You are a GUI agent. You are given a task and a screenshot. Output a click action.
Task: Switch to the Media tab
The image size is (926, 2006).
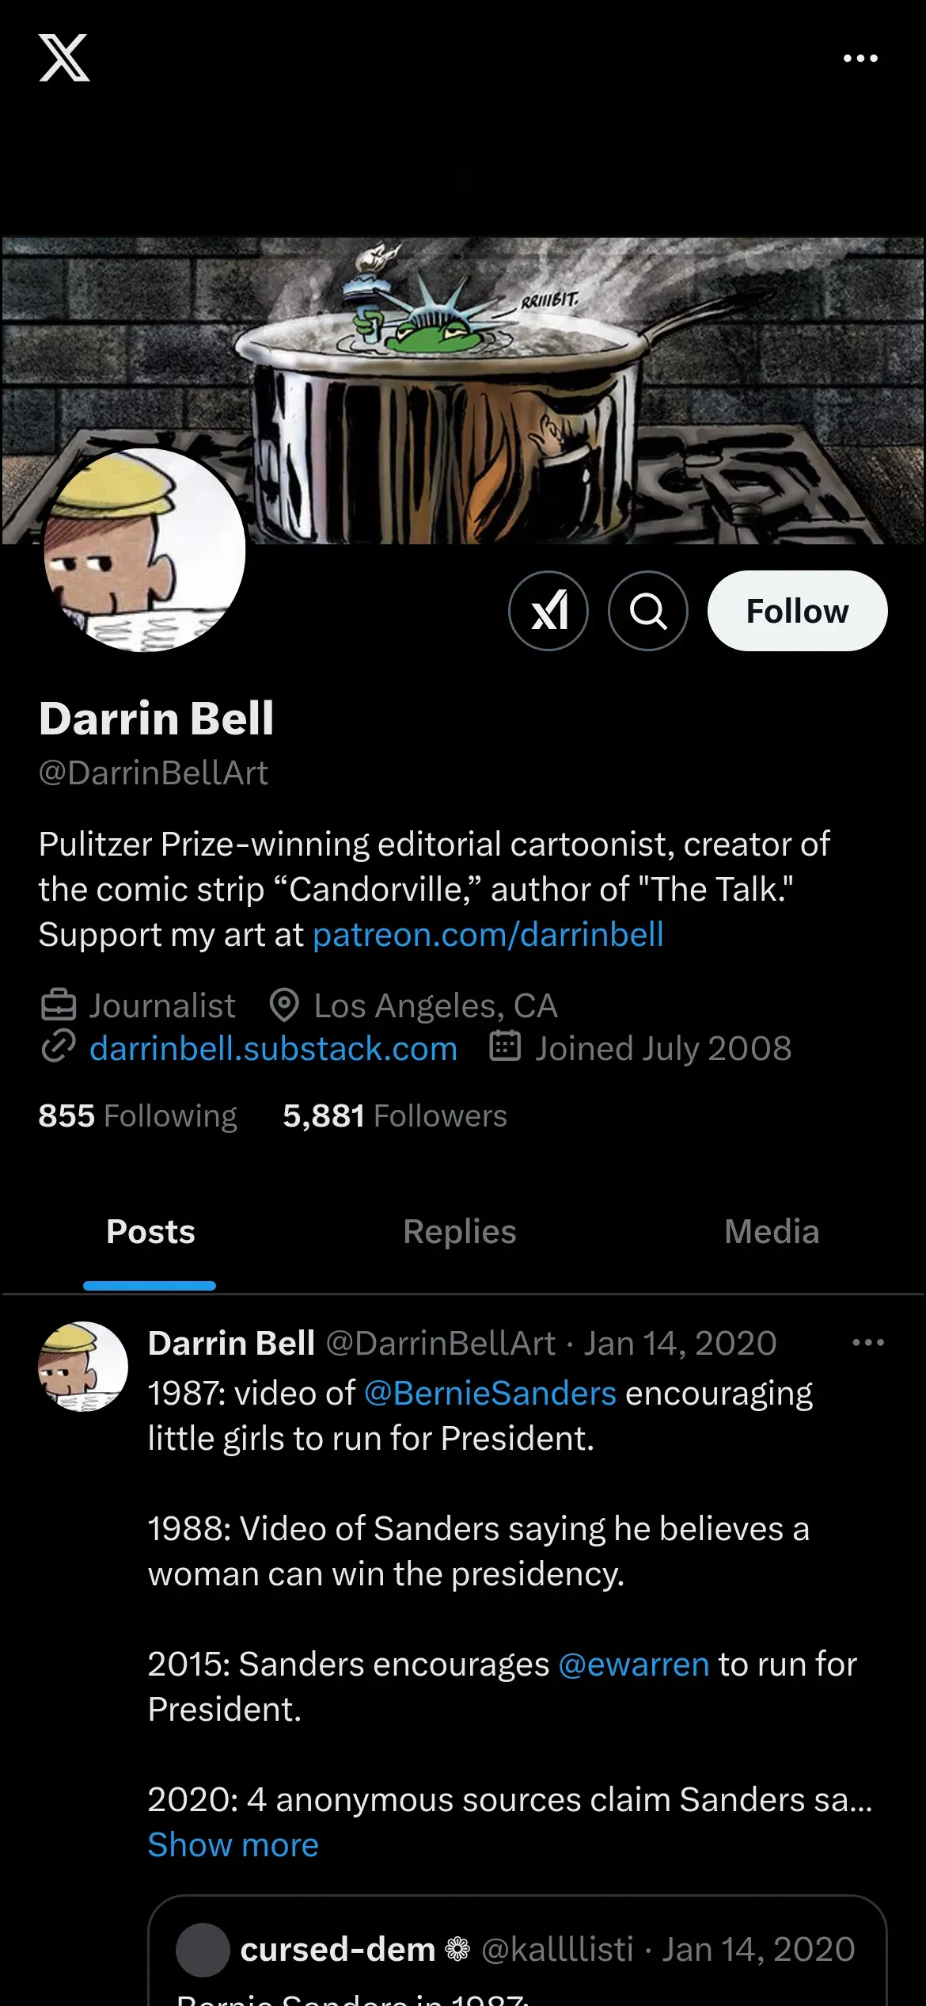pos(772,1232)
